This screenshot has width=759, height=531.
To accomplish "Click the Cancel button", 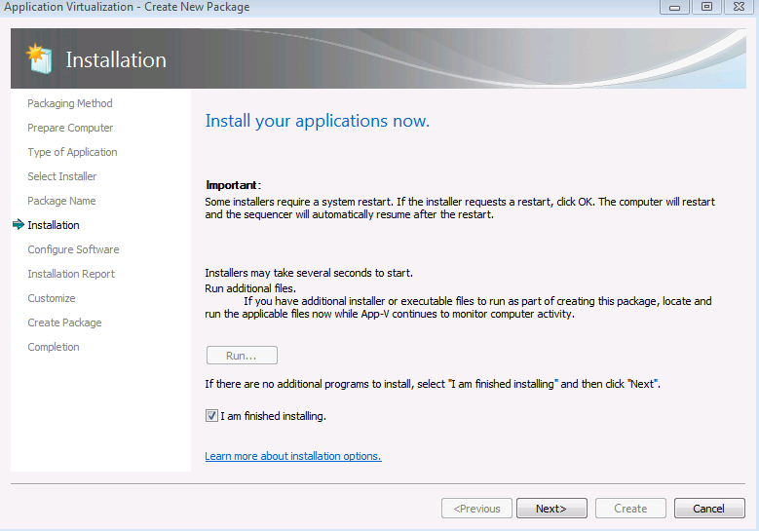I will pyautogui.click(x=709, y=509).
